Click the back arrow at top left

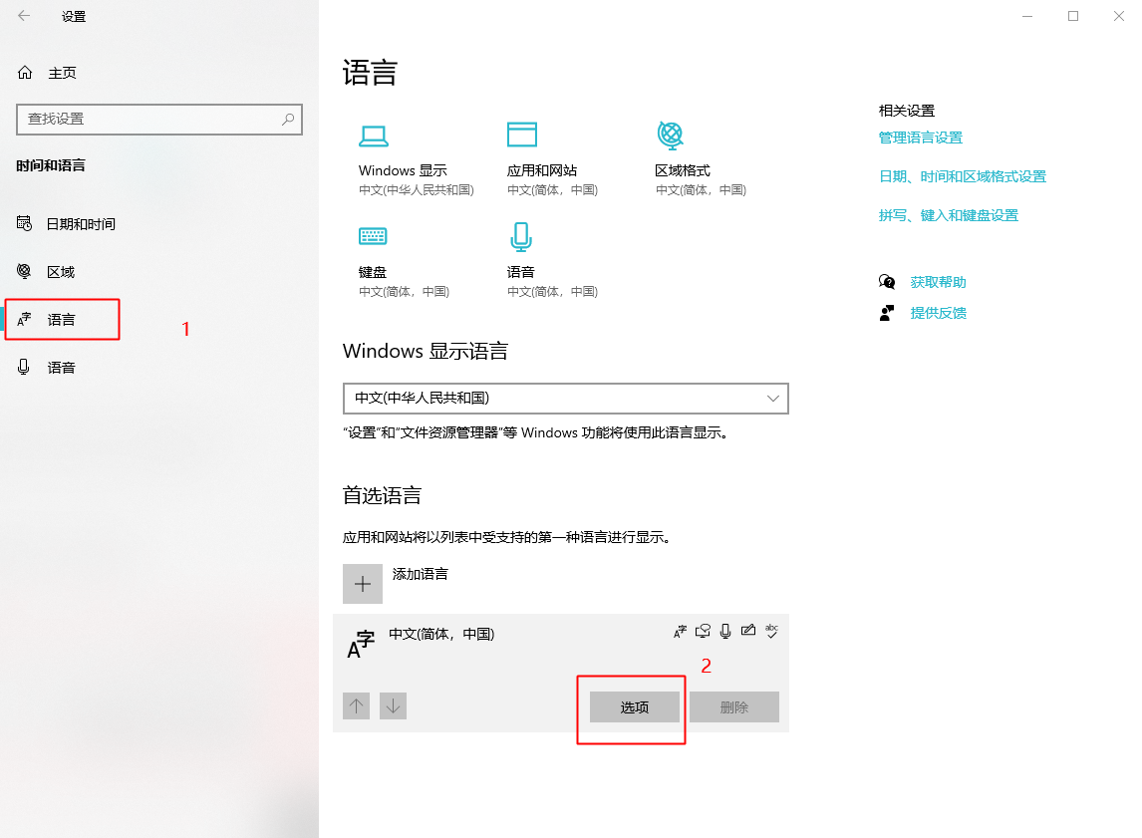coord(23,16)
